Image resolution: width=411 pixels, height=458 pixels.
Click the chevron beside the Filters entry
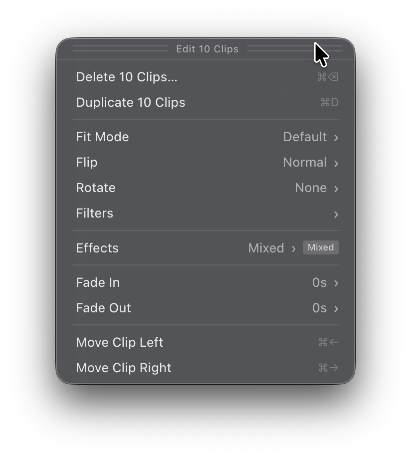pos(335,215)
